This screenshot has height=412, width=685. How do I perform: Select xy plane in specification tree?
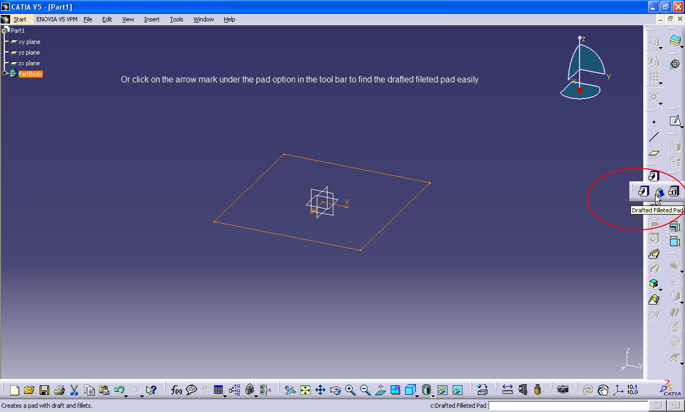(29, 42)
